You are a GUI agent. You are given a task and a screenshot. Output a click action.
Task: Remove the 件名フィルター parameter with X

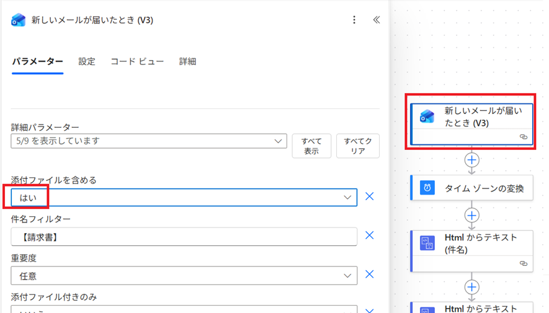(369, 236)
